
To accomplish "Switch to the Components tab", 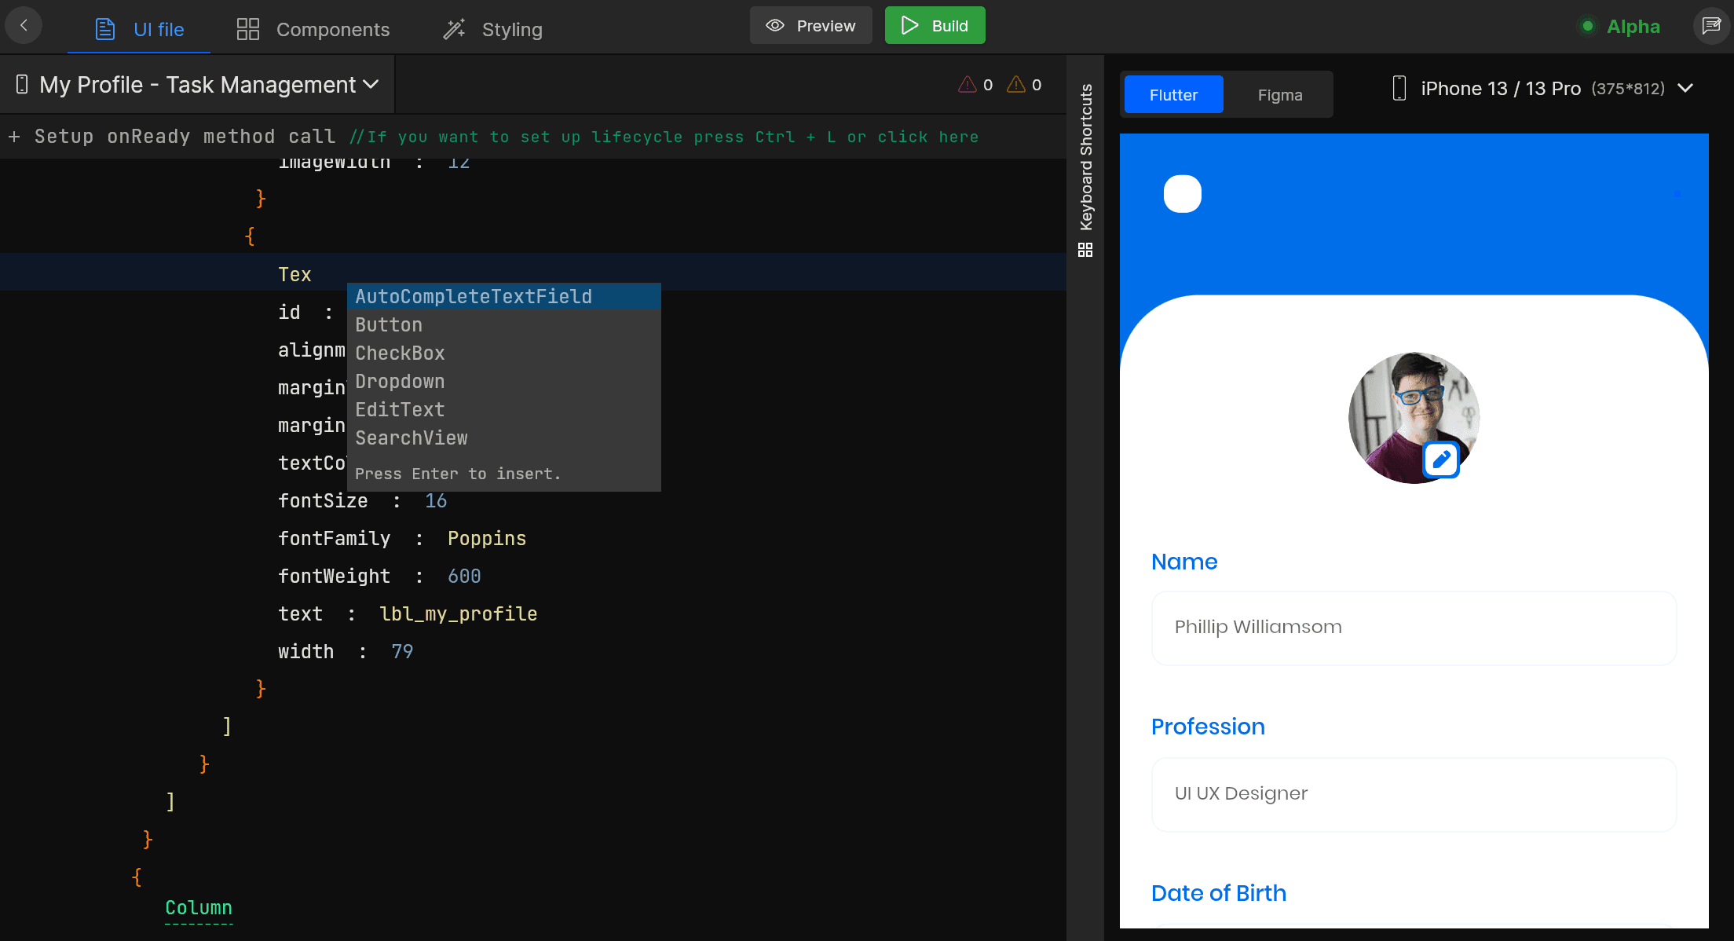I will [313, 29].
